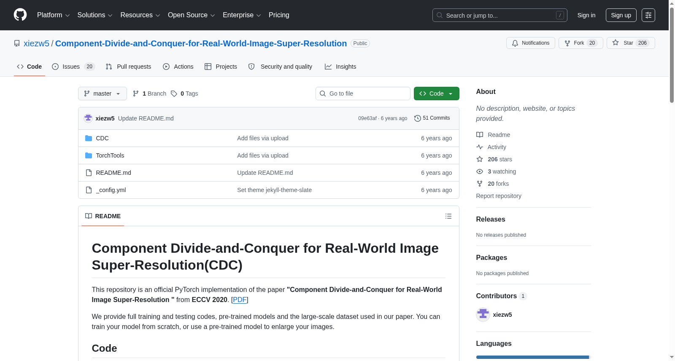
Task: Expand the Enterprise menu
Action: 242,15
